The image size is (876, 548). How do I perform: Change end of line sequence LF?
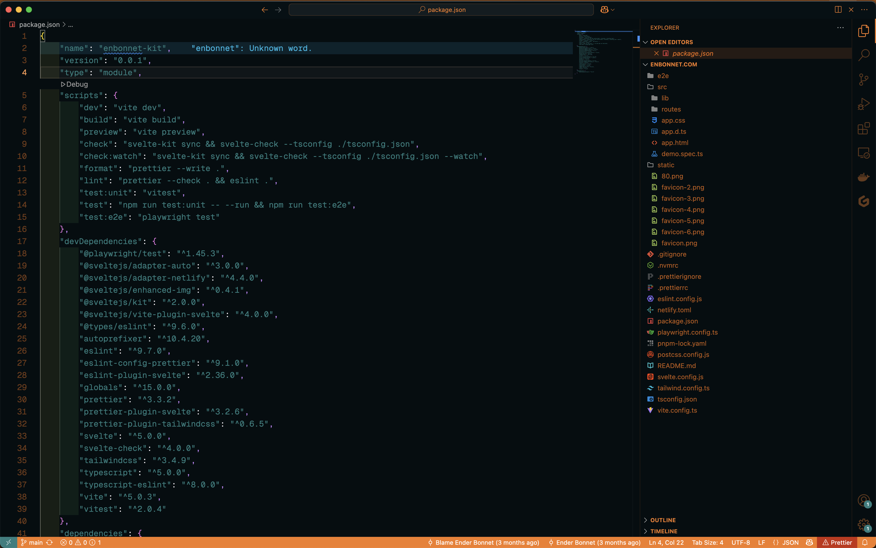(x=761, y=542)
